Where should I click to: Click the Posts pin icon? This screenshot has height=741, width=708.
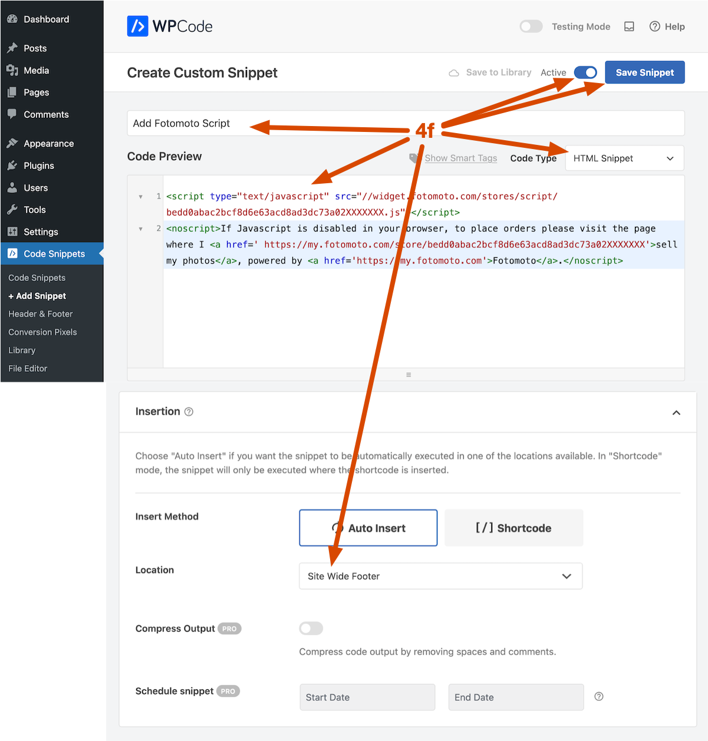[12, 48]
